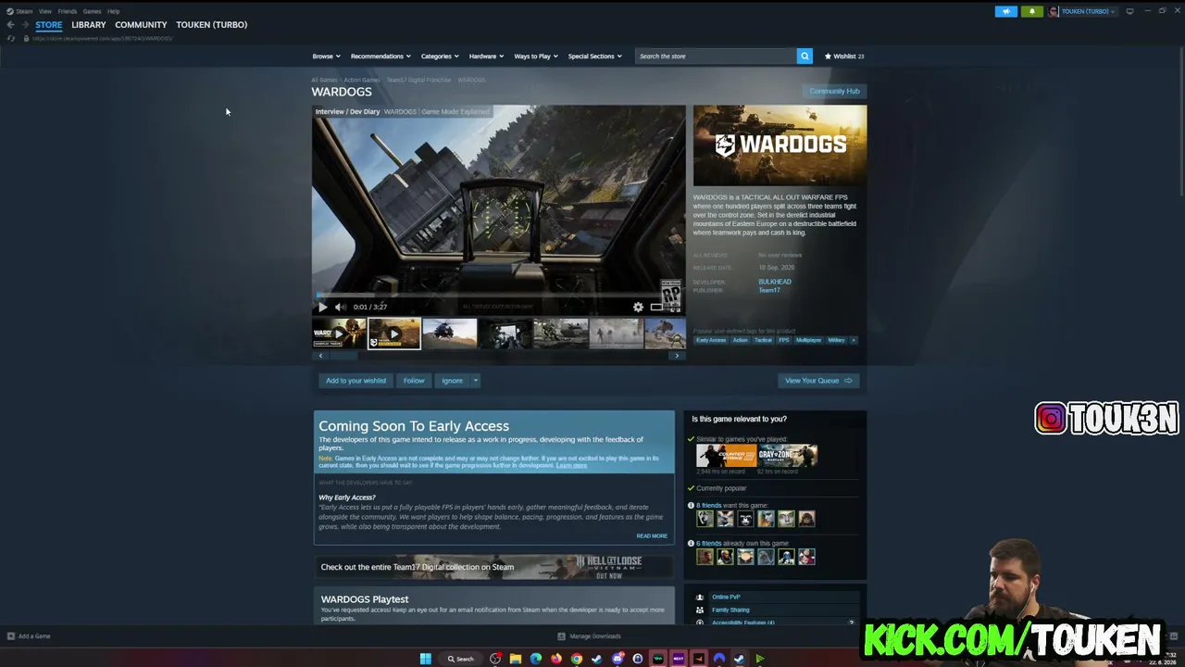
Task: Click the Early Access tag
Action: tap(711, 340)
